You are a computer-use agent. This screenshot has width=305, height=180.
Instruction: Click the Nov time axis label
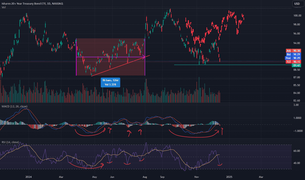(x=196, y=177)
